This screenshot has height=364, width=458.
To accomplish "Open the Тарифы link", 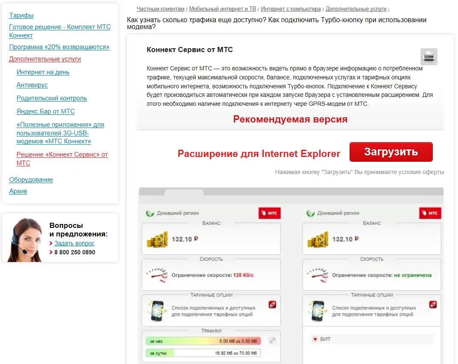I will [x=21, y=15].
